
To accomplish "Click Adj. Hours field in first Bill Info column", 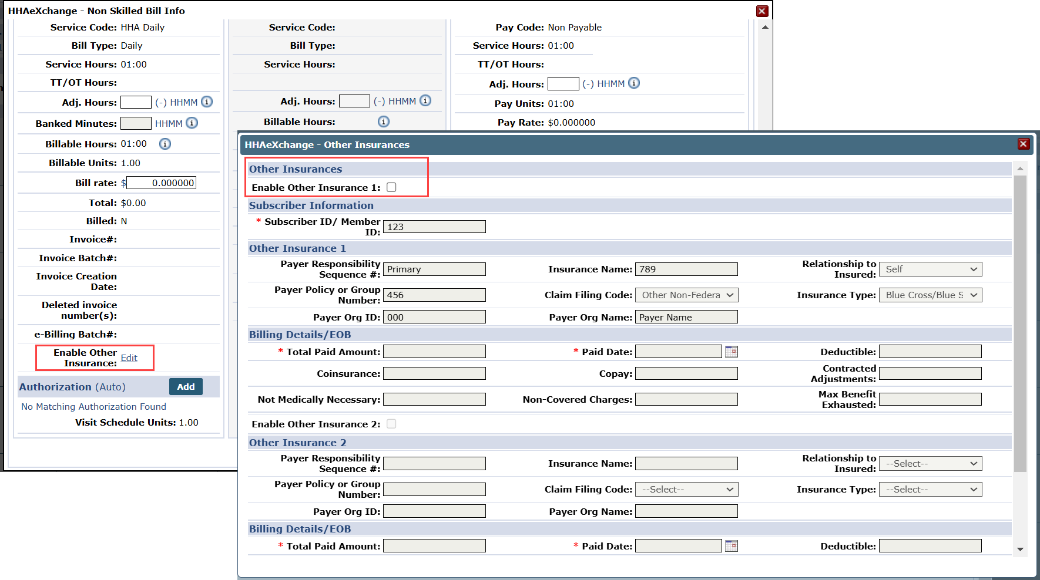I will point(136,102).
